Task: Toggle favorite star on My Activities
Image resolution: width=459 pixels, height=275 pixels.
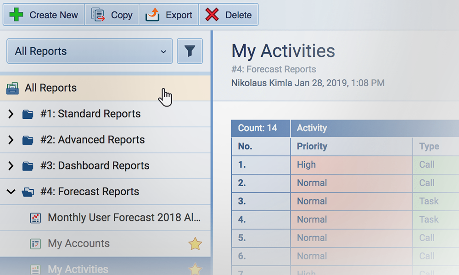Action: [x=195, y=269]
